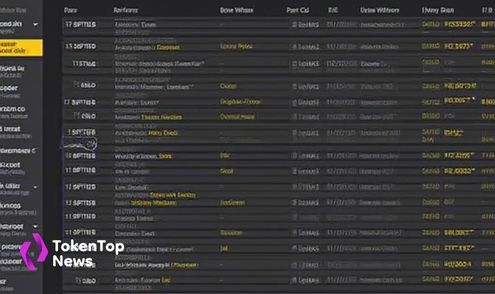Select the yellow highlighted sidebar item

pos(21,48)
